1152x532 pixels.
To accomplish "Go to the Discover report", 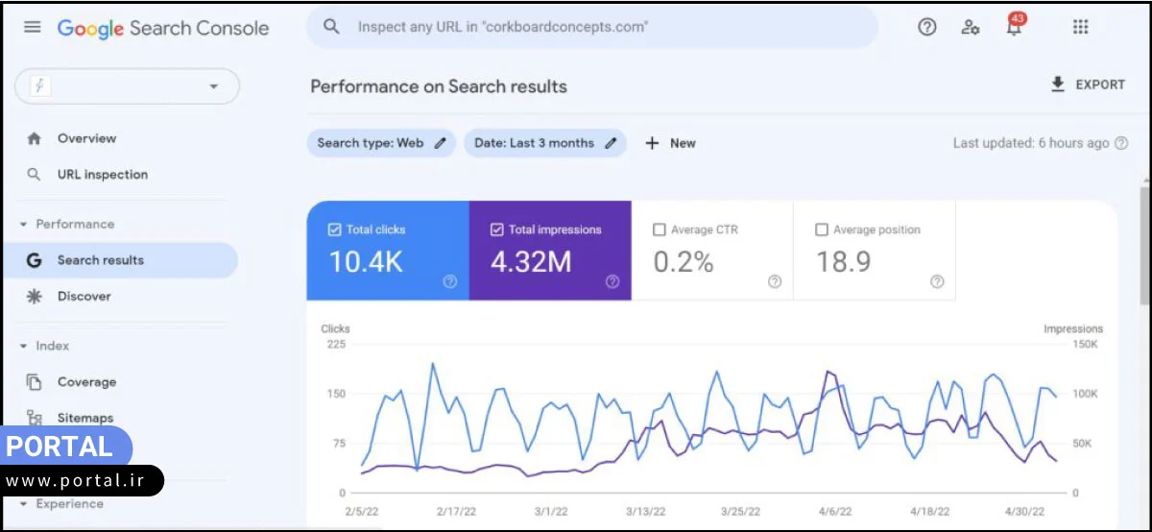I will [84, 297].
